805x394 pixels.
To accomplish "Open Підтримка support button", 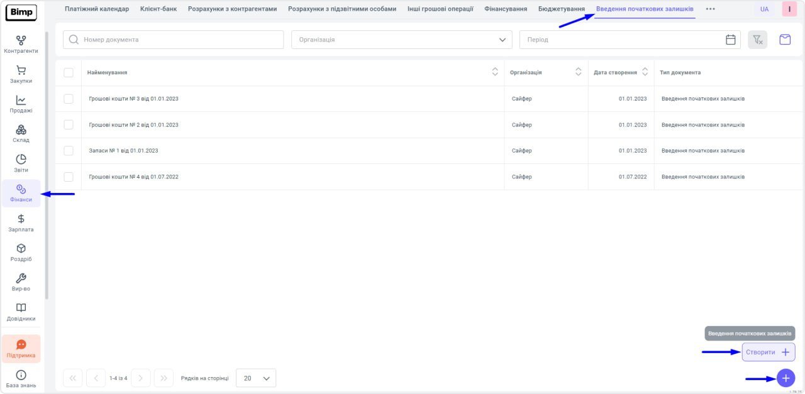I will pos(21,349).
